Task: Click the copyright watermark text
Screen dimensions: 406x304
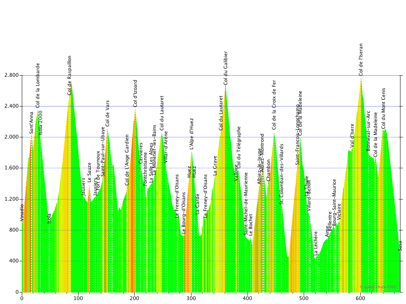Action: click(x=378, y=287)
